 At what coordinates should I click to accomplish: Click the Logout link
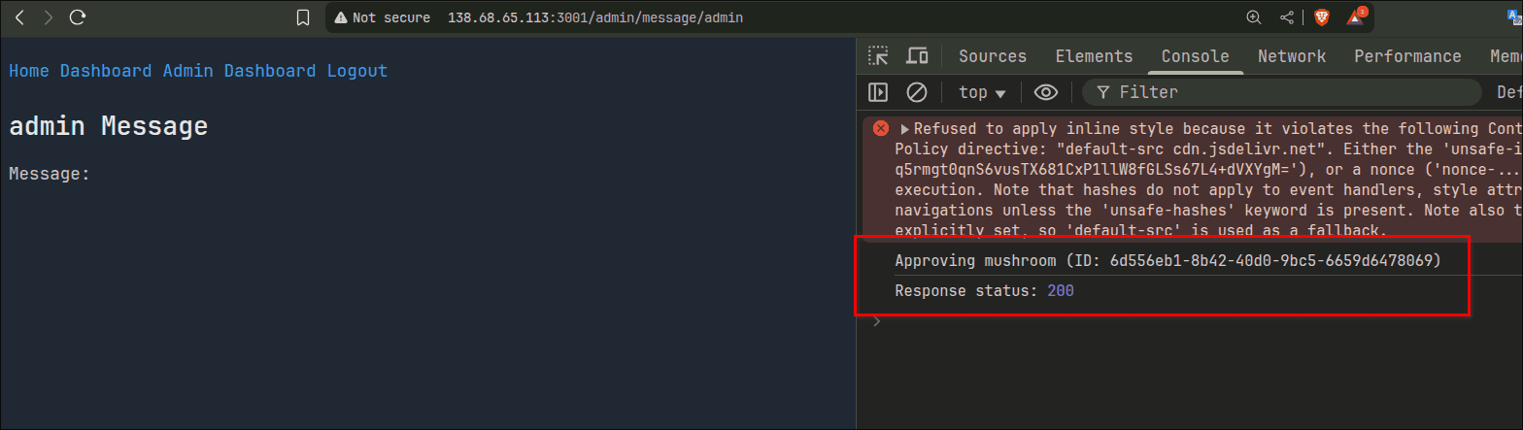point(356,71)
